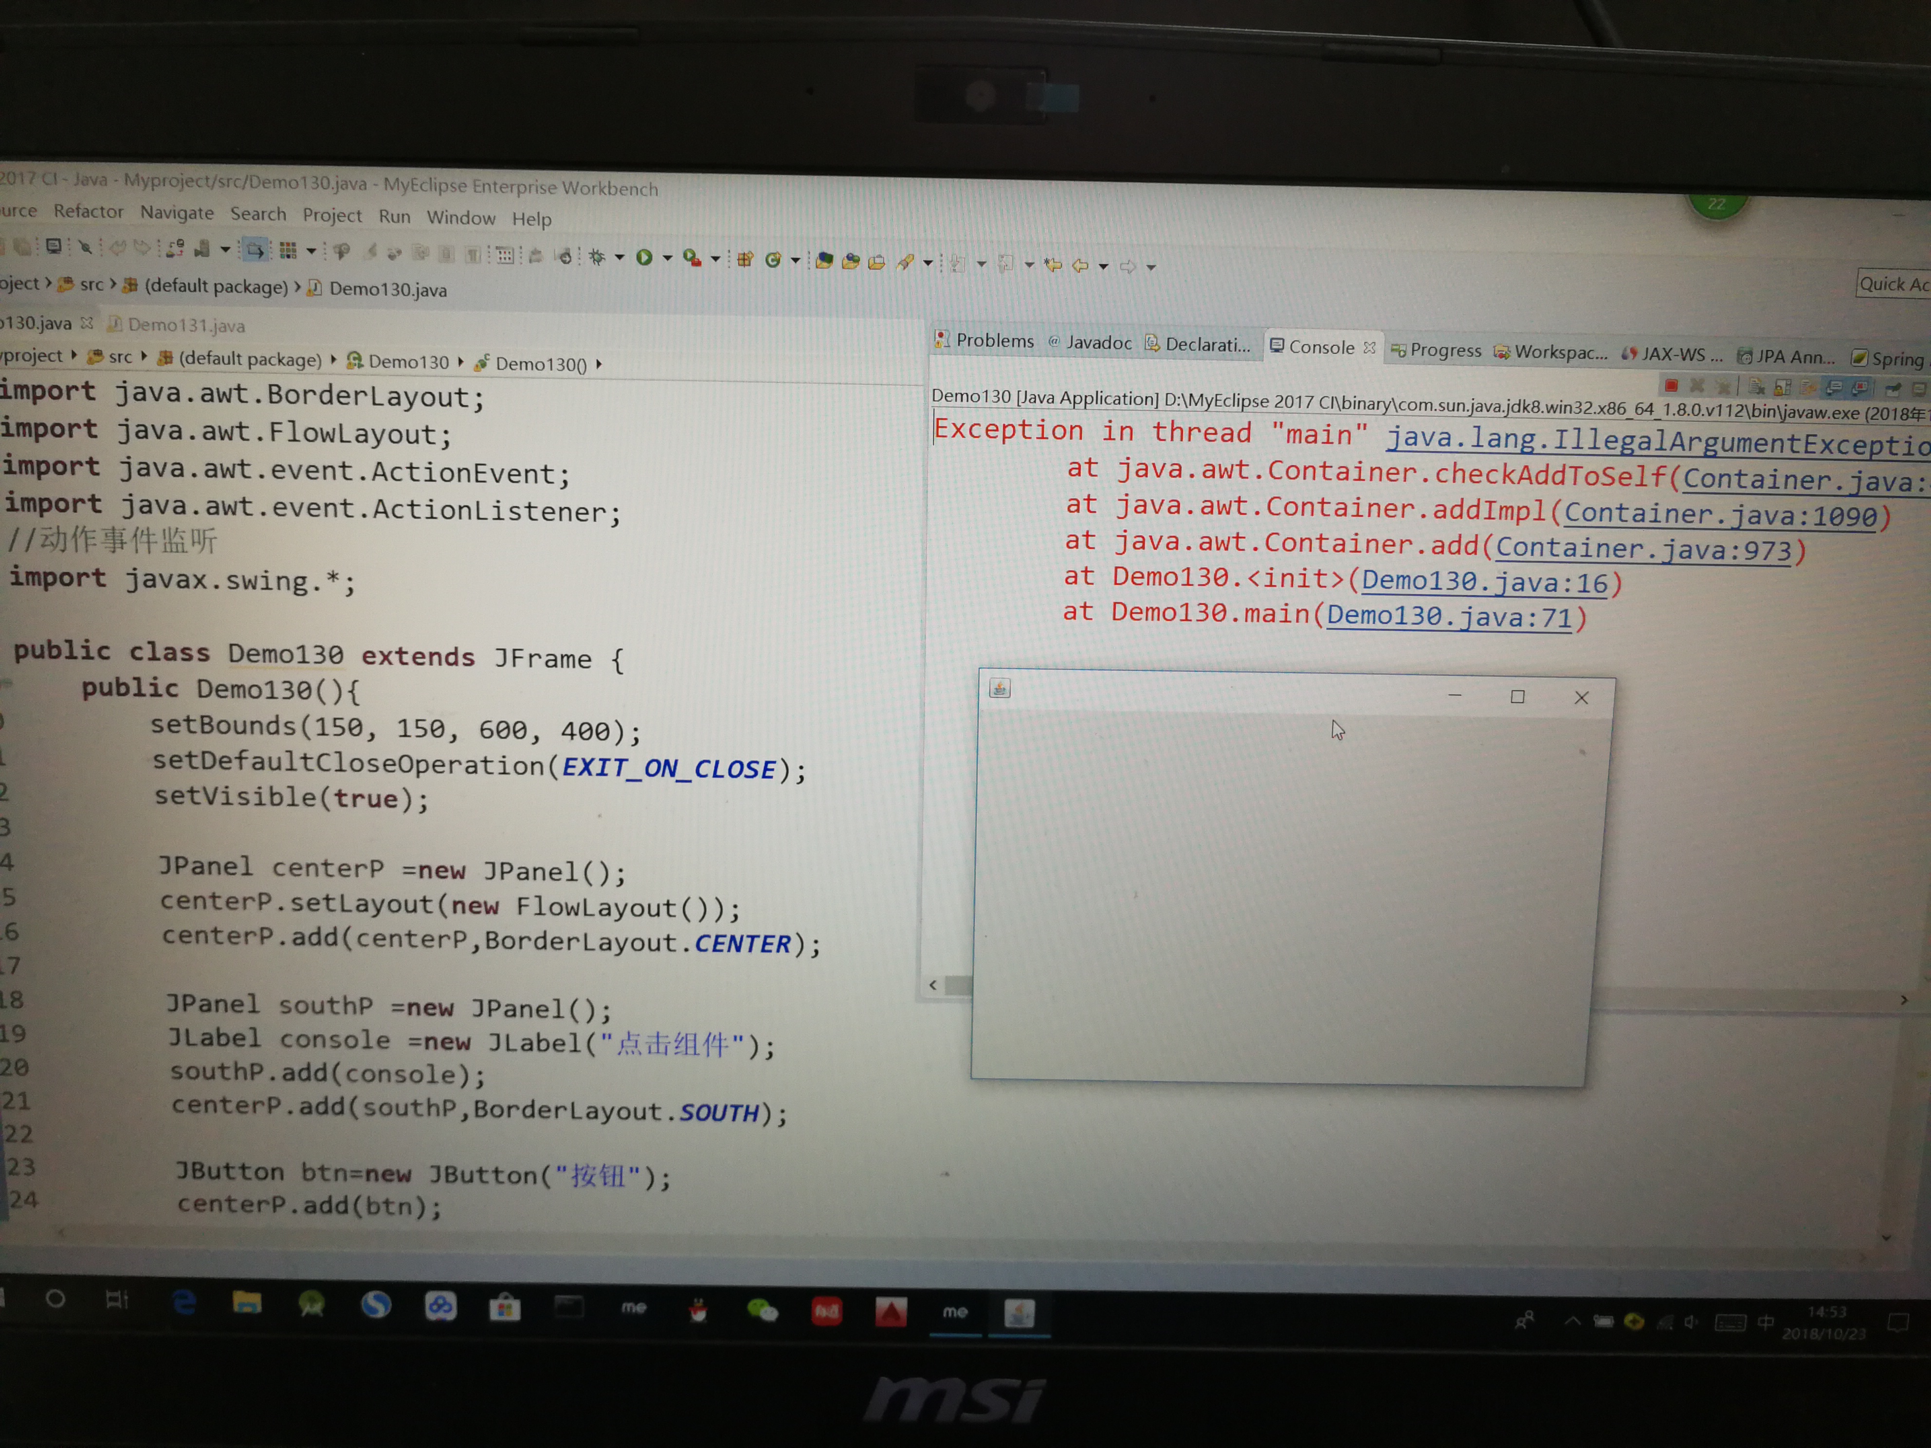Open Task View on the taskbar

117,1300
